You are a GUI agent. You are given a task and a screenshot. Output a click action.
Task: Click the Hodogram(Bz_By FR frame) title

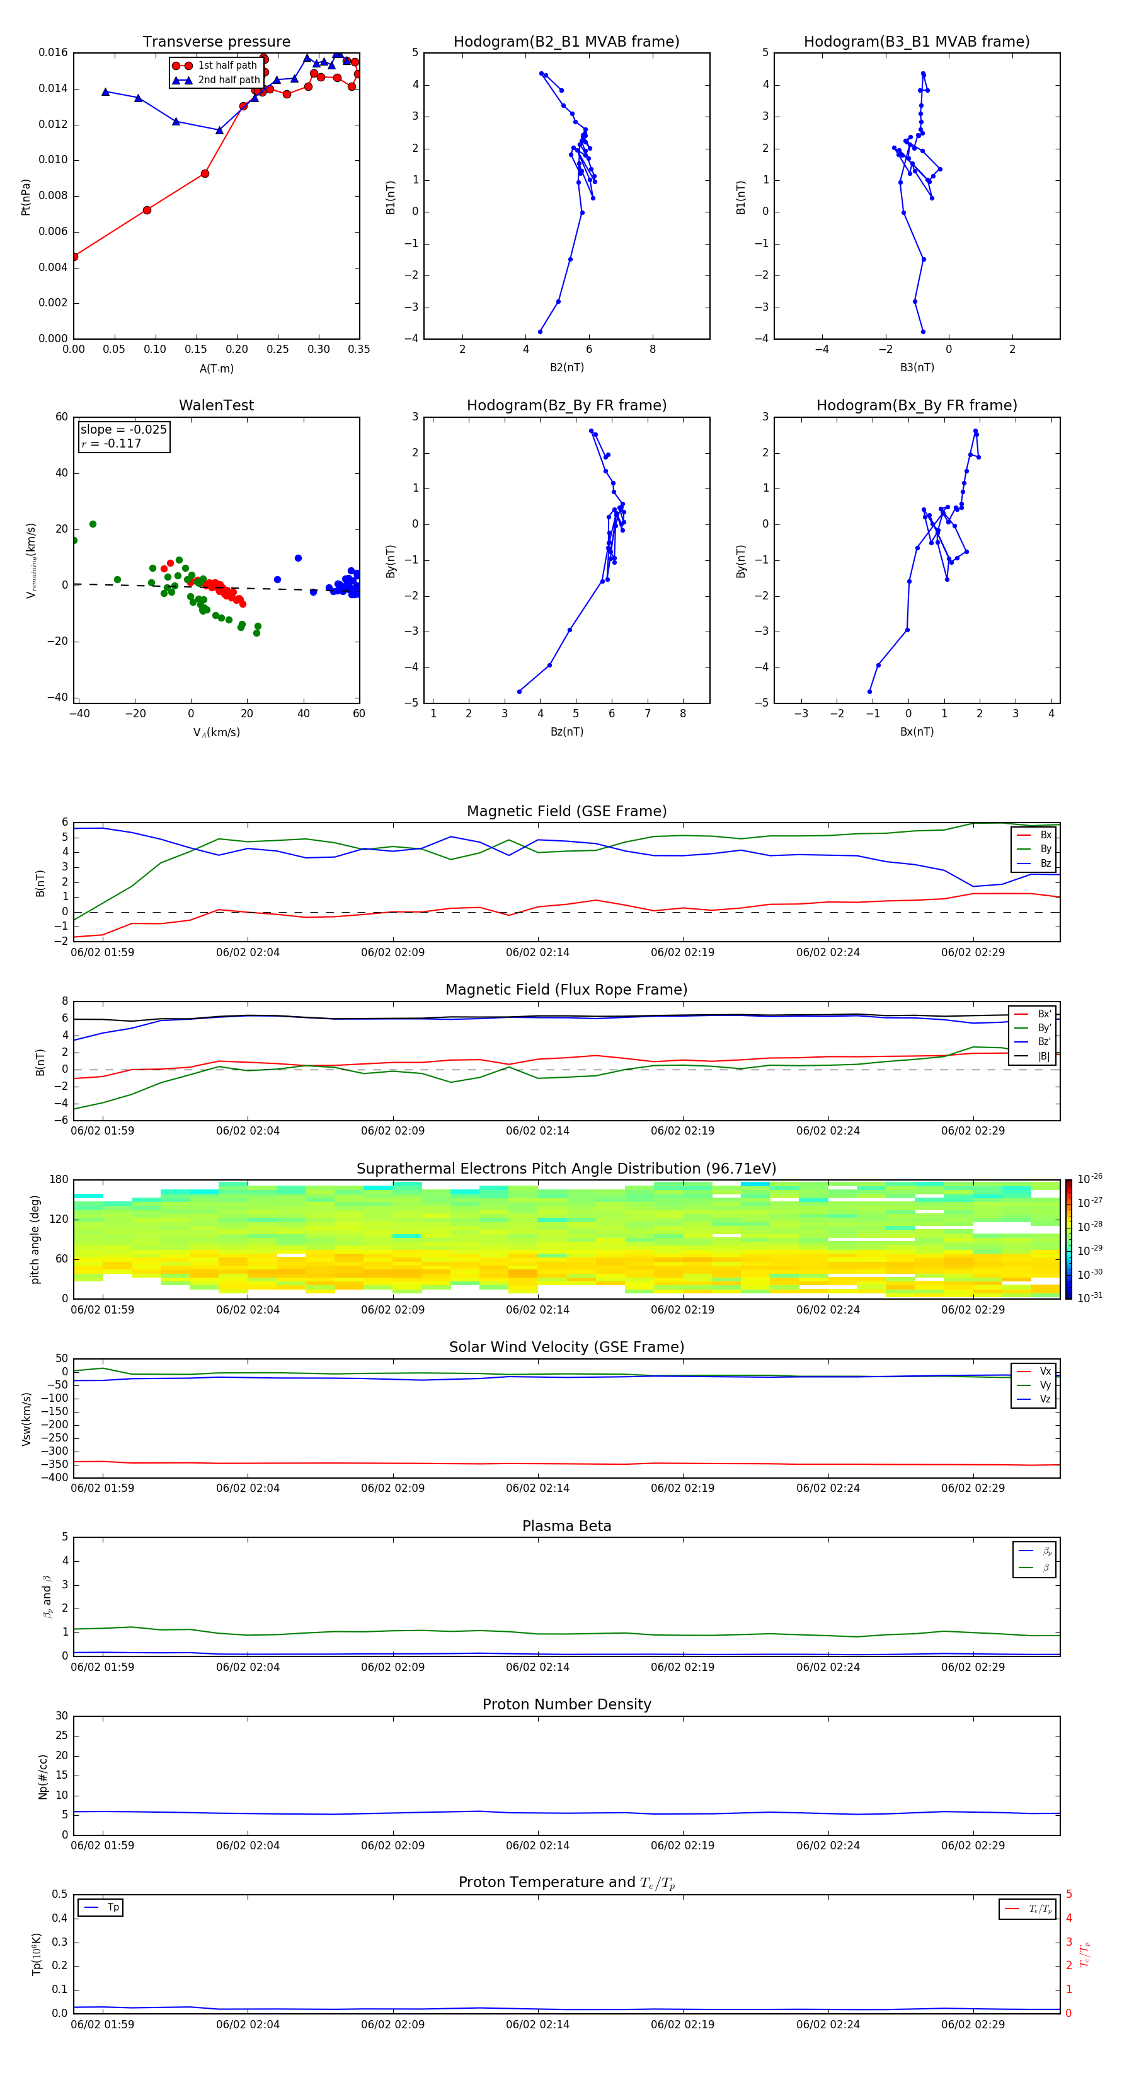(566, 405)
